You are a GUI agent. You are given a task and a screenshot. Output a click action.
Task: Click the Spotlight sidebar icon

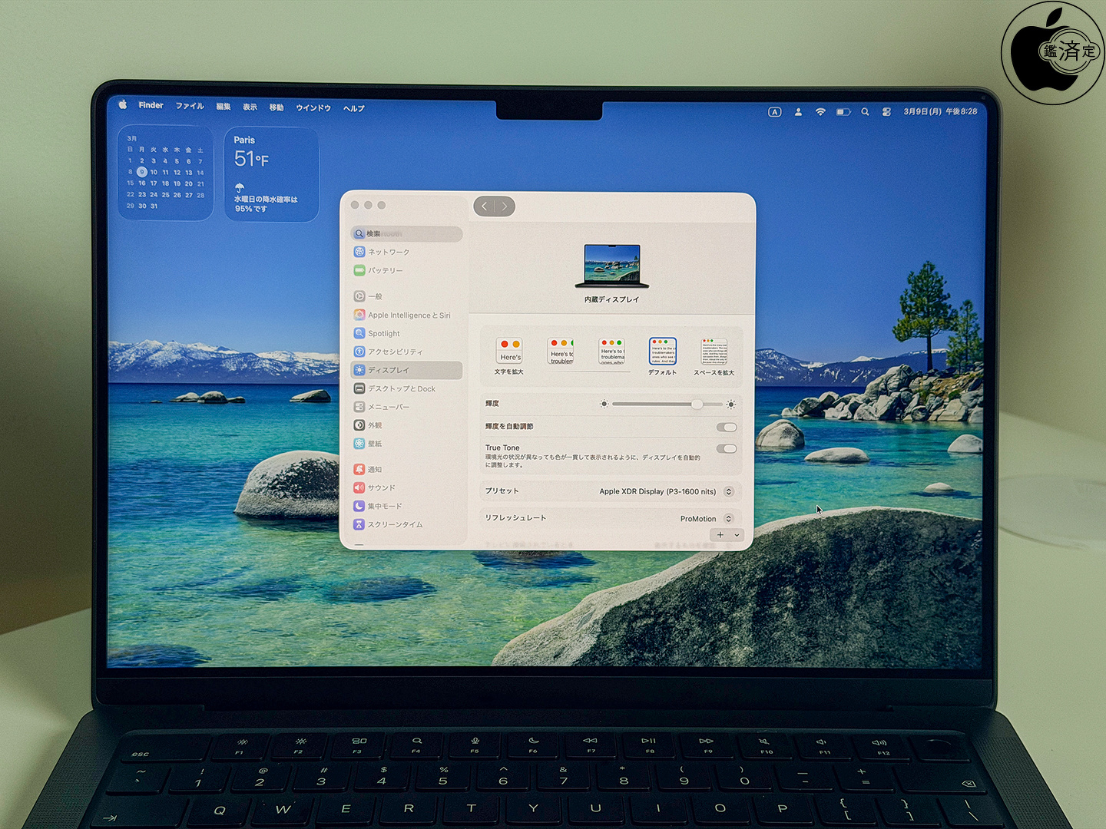(359, 333)
